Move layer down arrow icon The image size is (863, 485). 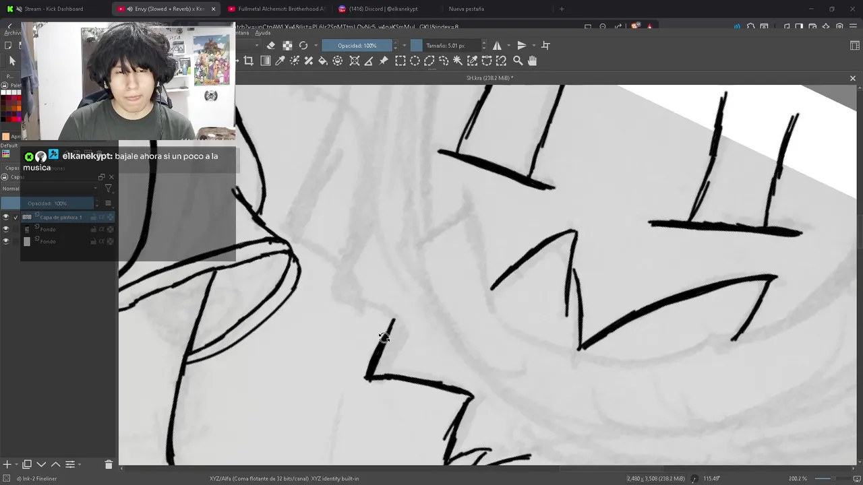click(x=41, y=464)
